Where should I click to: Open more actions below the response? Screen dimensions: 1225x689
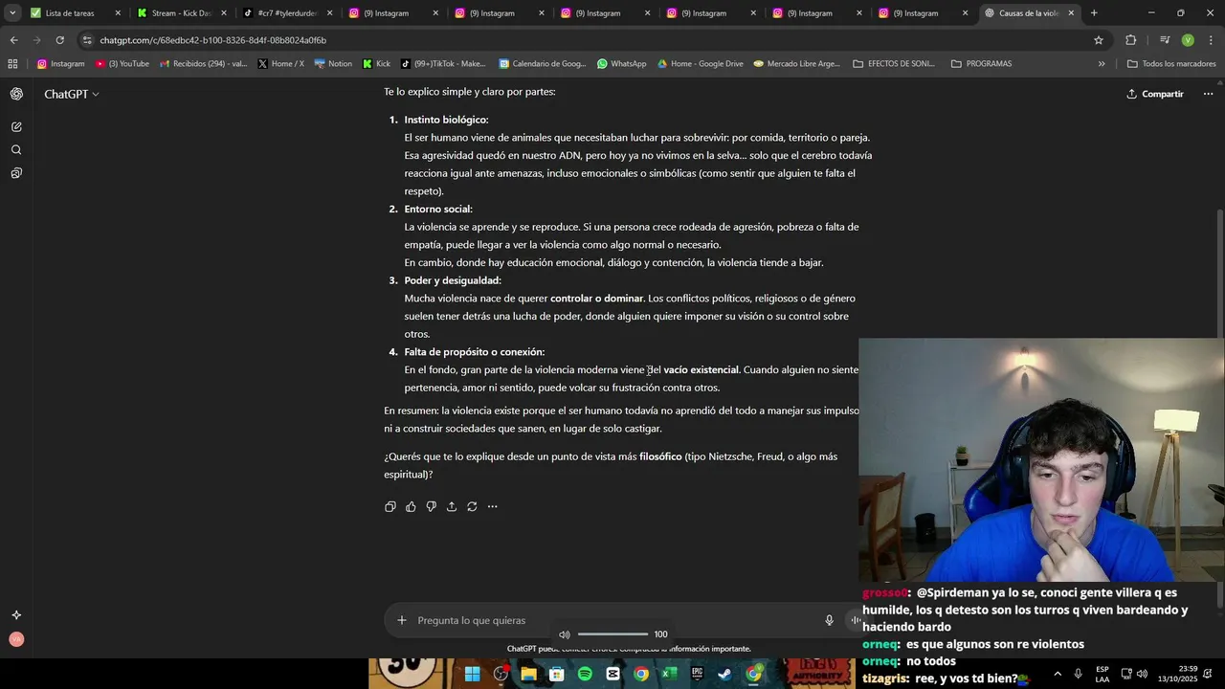tap(493, 506)
